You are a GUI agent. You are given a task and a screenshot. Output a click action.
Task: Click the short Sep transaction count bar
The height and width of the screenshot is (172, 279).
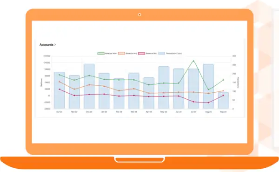pos(223,101)
